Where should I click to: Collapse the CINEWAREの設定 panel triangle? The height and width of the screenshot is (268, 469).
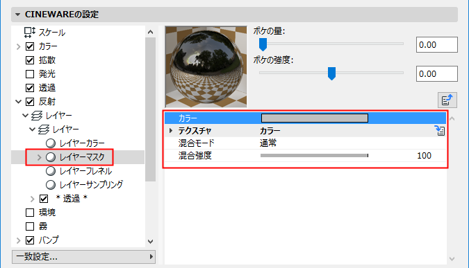[x=17, y=15]
